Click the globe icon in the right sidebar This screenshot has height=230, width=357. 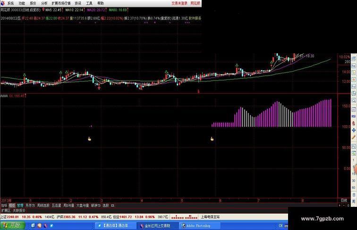[354, 94]
